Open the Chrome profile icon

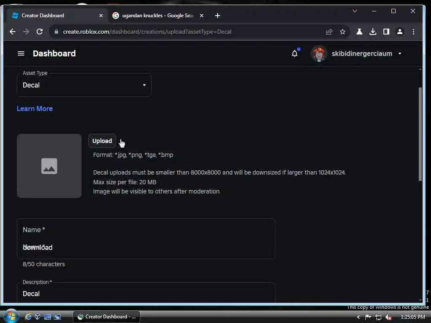pyautogui.click(x=400, y=32)
